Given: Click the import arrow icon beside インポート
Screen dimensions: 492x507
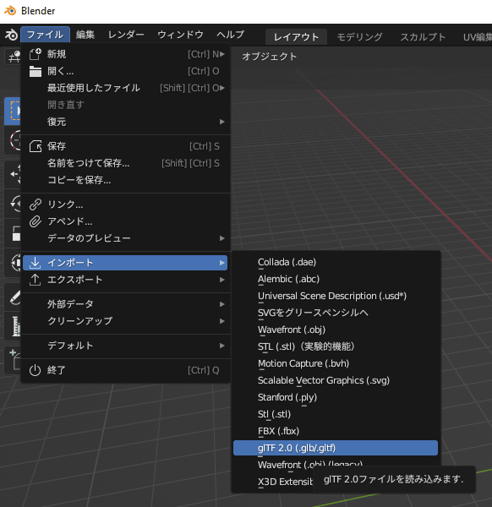Looking at the screenshot, I should [35, 263].
